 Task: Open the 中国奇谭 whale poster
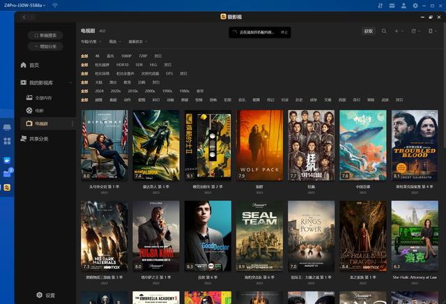(x=363, y=145)
